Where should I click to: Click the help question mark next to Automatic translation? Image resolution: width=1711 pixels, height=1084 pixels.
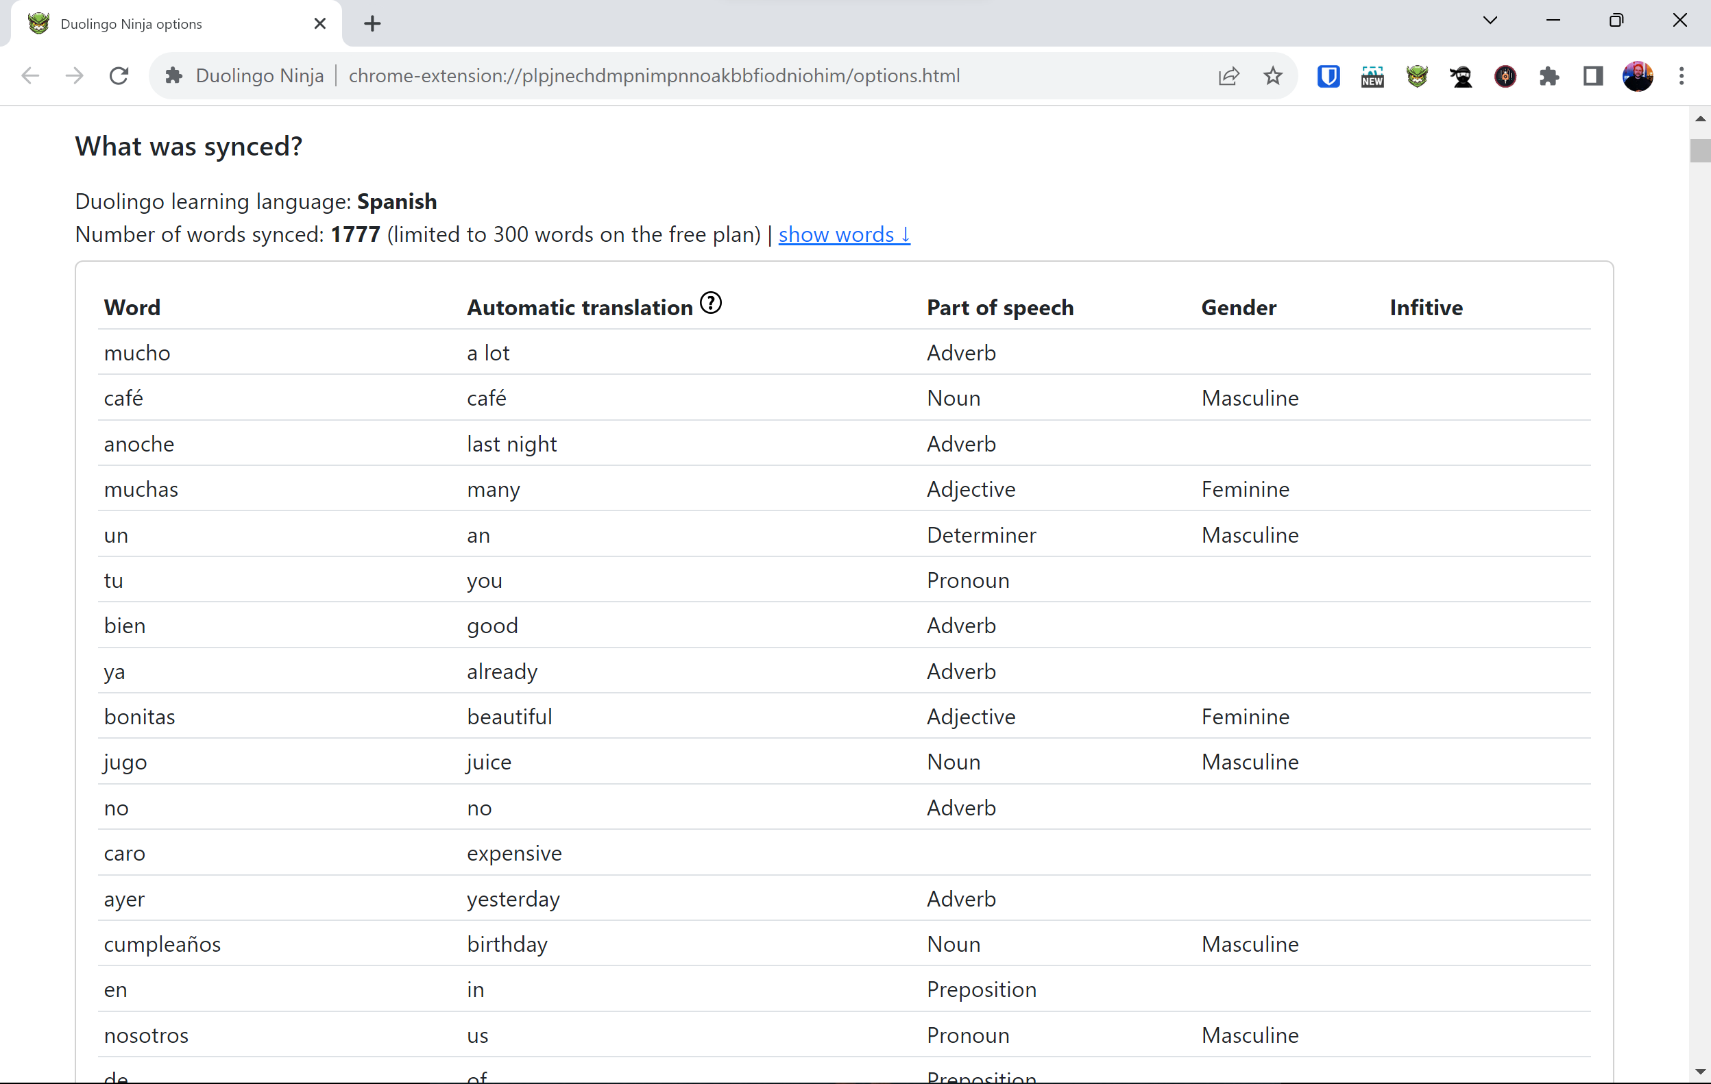click(711, 303)
